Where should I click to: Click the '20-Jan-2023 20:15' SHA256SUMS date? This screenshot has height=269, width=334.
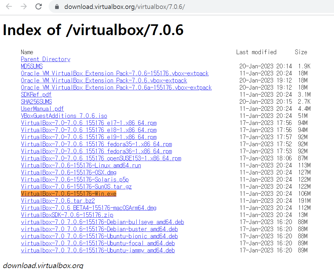click(266, 102)
